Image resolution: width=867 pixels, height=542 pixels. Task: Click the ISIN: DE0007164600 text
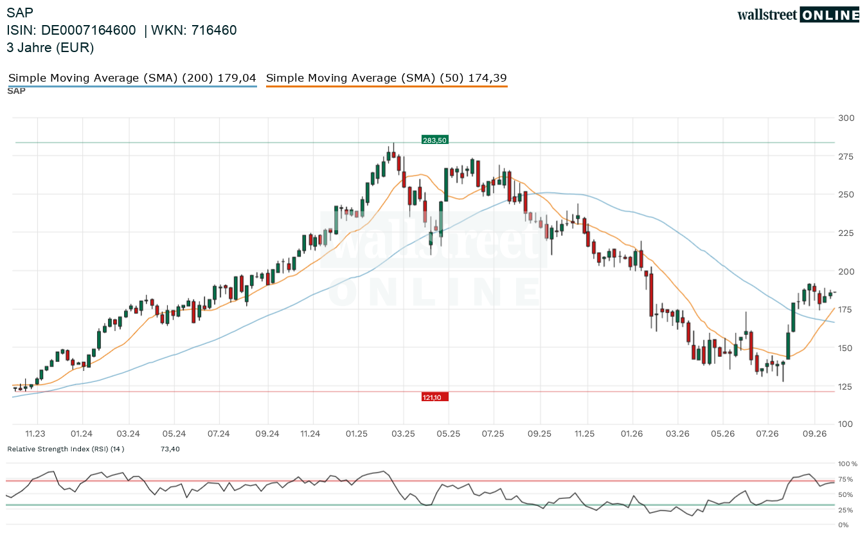click(71, 30)
